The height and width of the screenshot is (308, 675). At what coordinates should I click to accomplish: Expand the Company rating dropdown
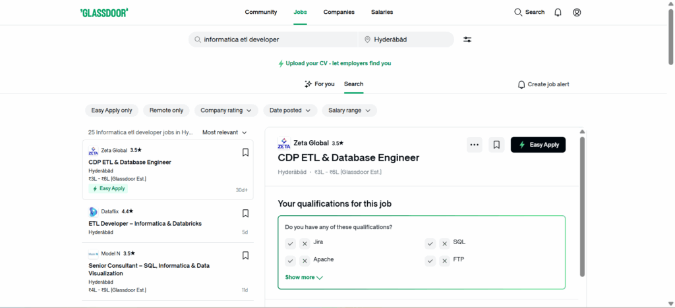click(226, 111)
